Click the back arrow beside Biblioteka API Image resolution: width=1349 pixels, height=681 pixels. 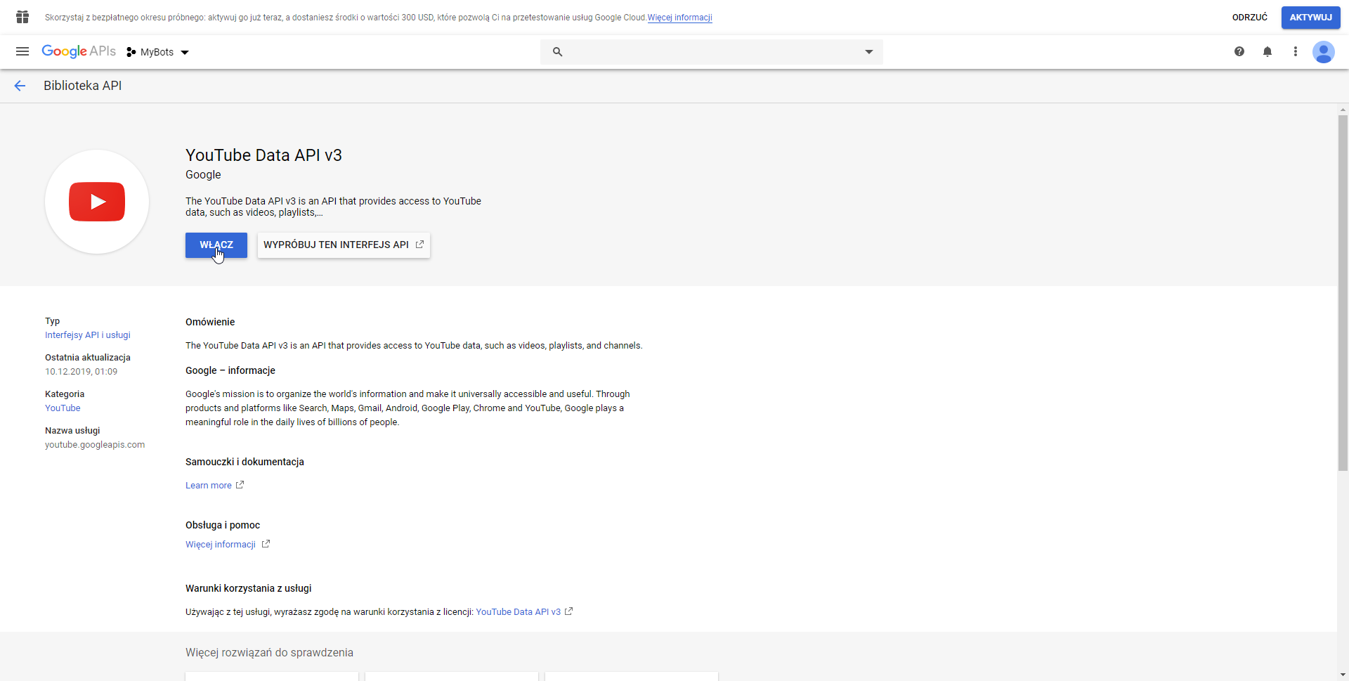20,86
